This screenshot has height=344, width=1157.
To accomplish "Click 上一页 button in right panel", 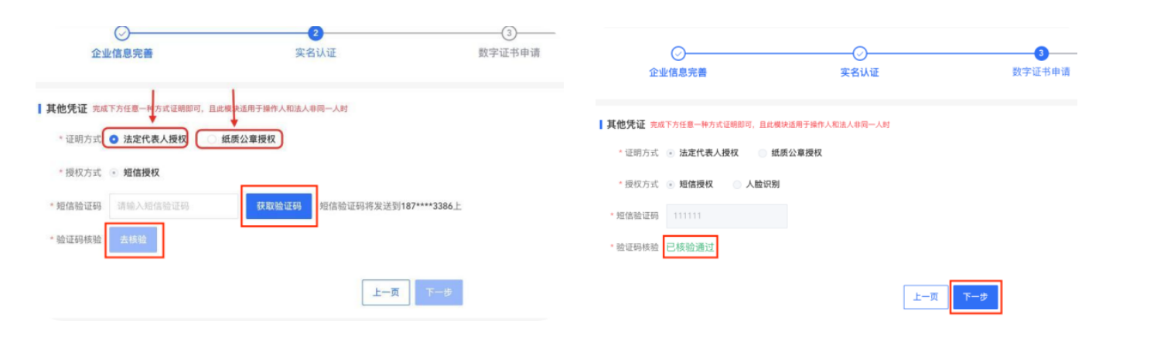I will [926, 297].
